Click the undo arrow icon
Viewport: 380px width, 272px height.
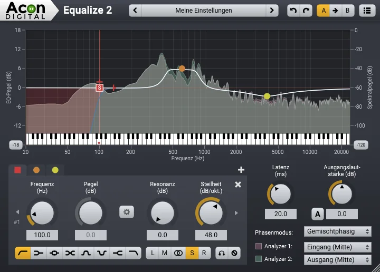(x=293, y=11)
